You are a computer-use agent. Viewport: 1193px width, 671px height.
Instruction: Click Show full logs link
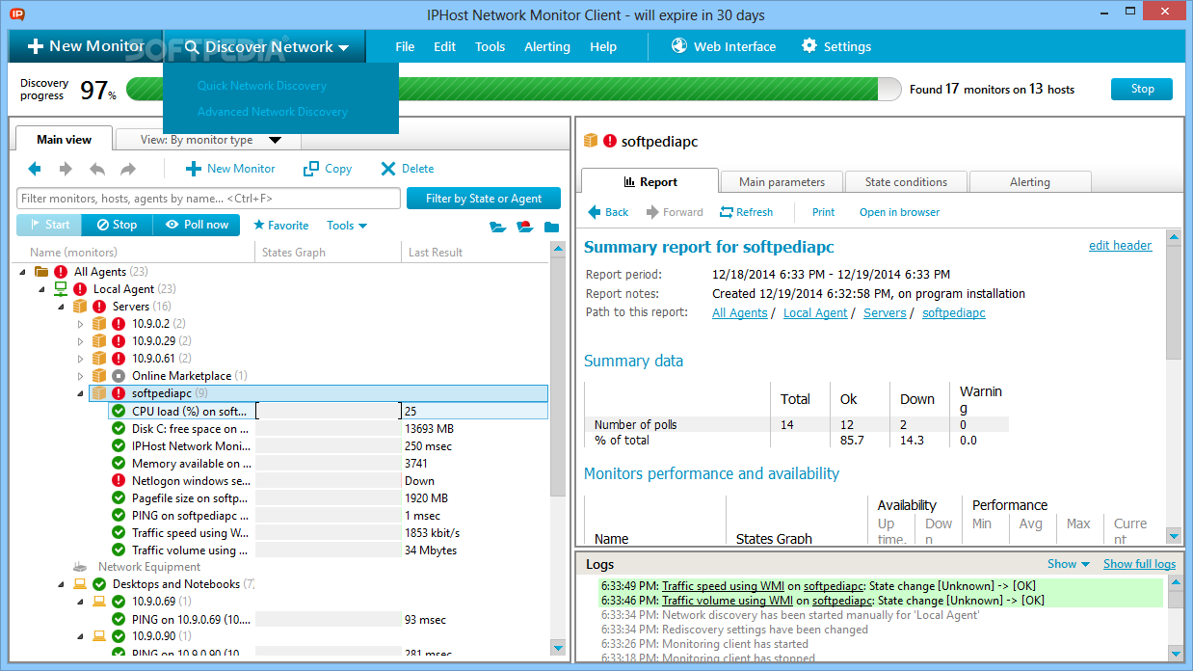pos(1139,564)
